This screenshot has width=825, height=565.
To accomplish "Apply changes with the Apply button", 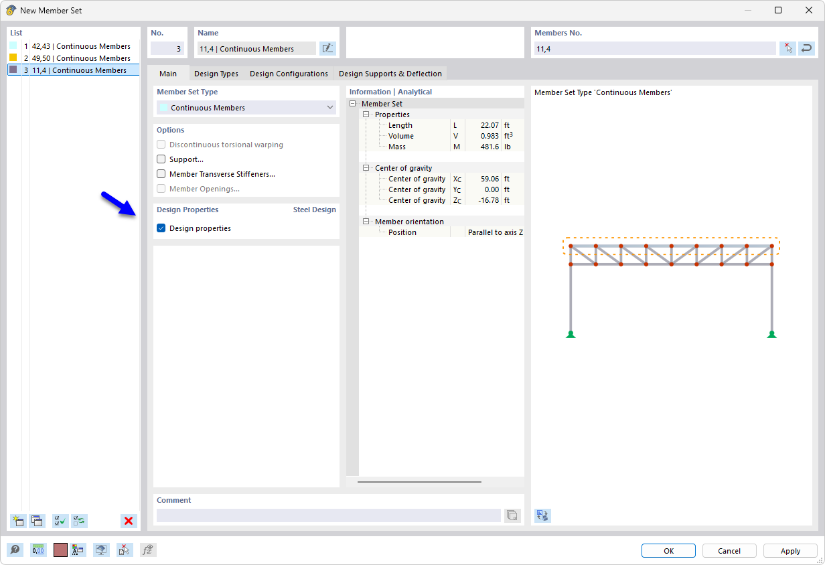I will (x=790, y=550).
